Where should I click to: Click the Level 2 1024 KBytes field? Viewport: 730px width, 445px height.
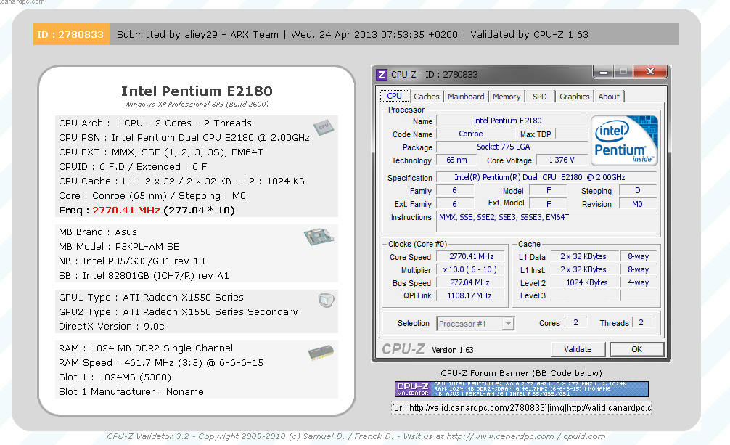pyautogui.click(x=585, y=283)
